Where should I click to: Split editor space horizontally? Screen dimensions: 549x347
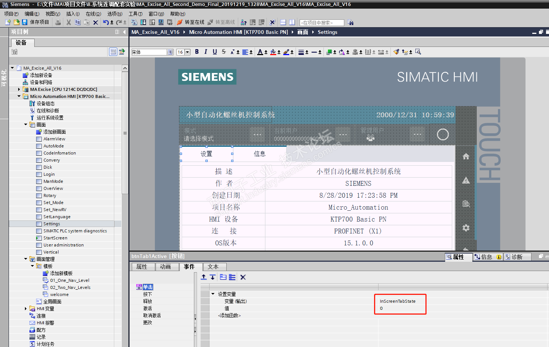[x=283, y=22]
